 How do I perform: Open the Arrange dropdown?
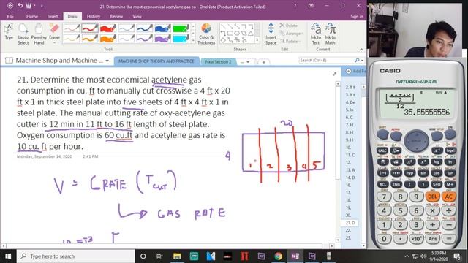point(291,34)
